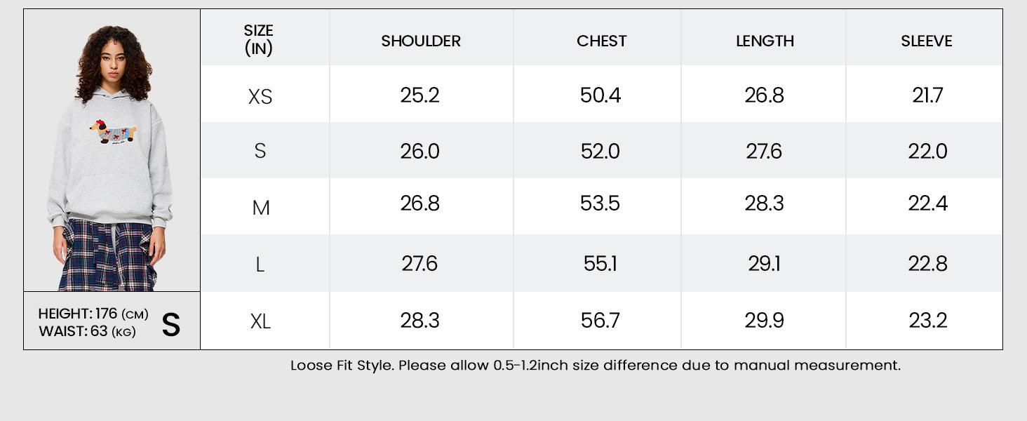The height and width of the screenshot is (421, 1027).
Task: Select the XL sleeve value 23.2
Action: point(928,321)
